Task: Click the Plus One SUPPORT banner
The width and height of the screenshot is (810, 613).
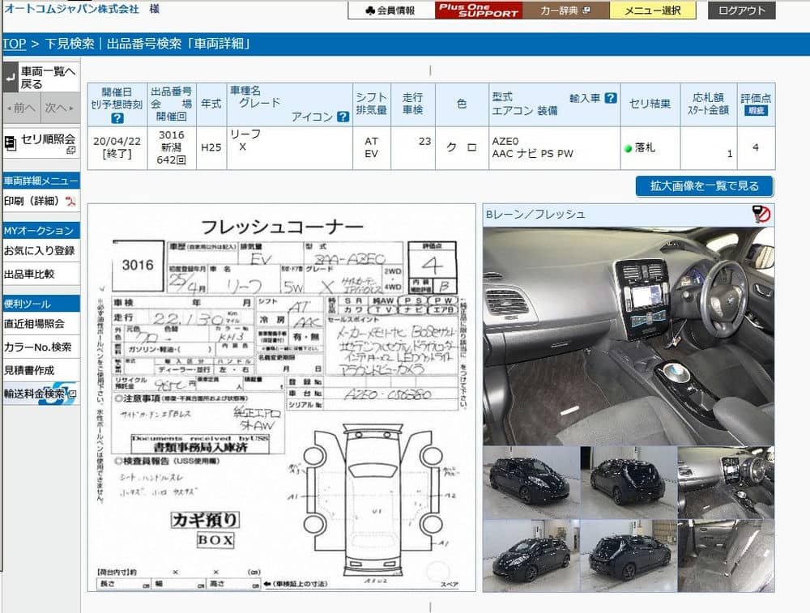Action: click(x=479, y=11)
